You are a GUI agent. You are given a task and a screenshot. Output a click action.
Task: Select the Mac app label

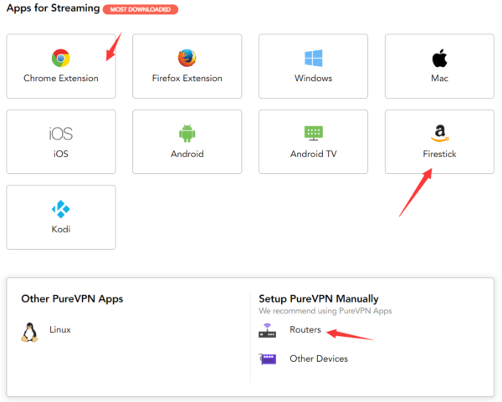[x=439, y=78]
